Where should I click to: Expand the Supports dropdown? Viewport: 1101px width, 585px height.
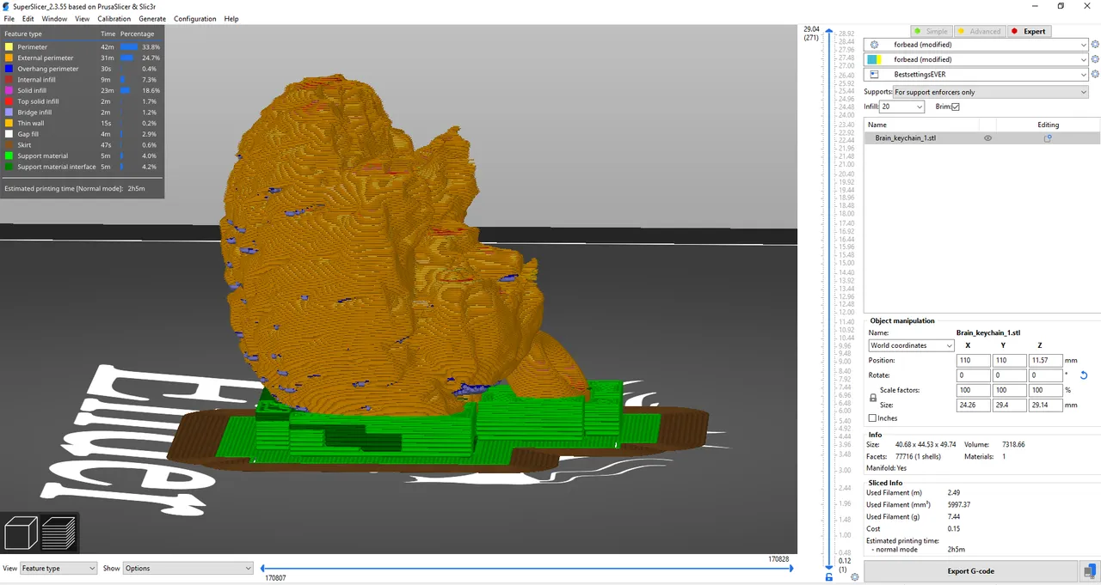point(989,92)
